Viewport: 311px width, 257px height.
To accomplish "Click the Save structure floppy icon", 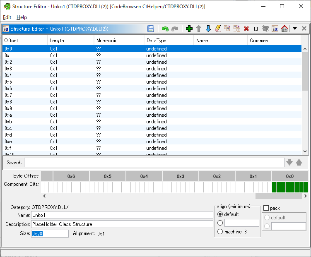I will coord(151,29).
